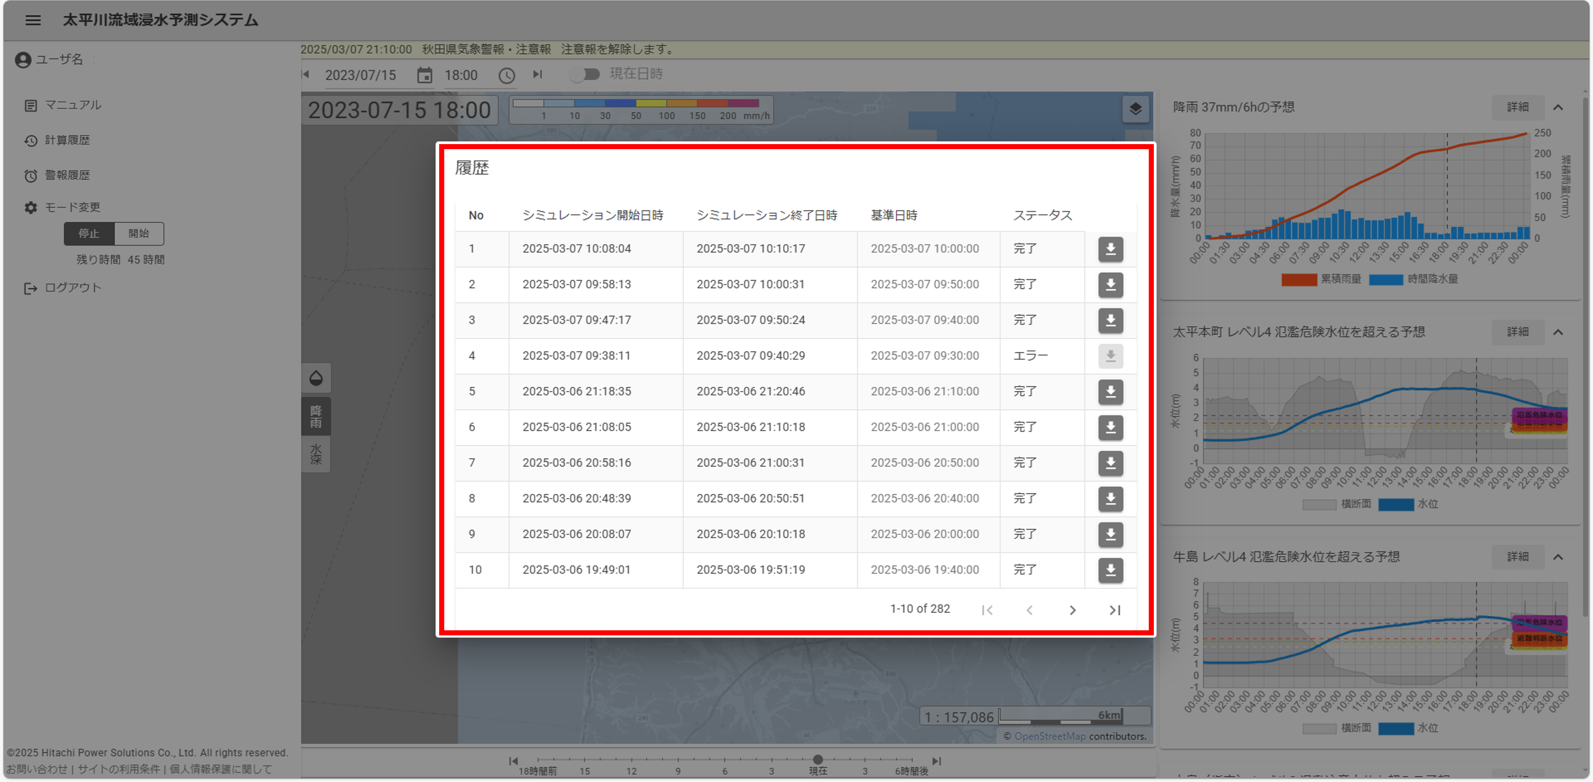Download simulation result for row 1

click(x=1110, y=249)
